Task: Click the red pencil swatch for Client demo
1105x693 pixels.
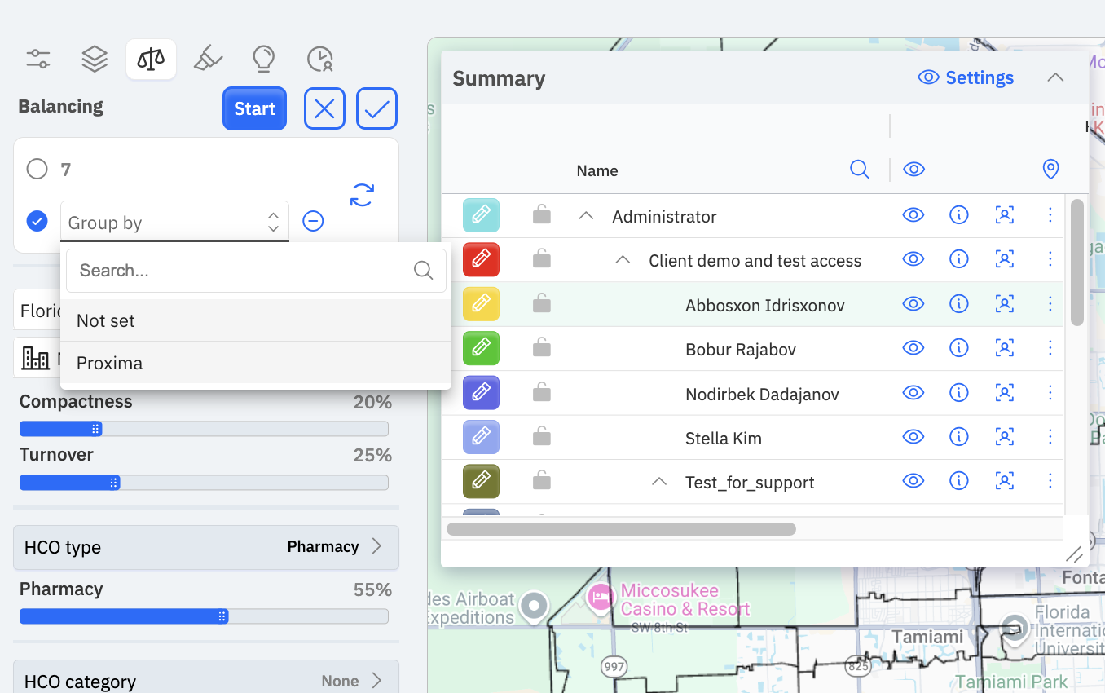Action: coord(481,259)
